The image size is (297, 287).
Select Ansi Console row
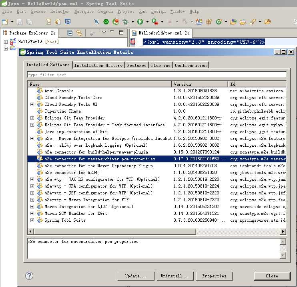(x=157, y=91)
